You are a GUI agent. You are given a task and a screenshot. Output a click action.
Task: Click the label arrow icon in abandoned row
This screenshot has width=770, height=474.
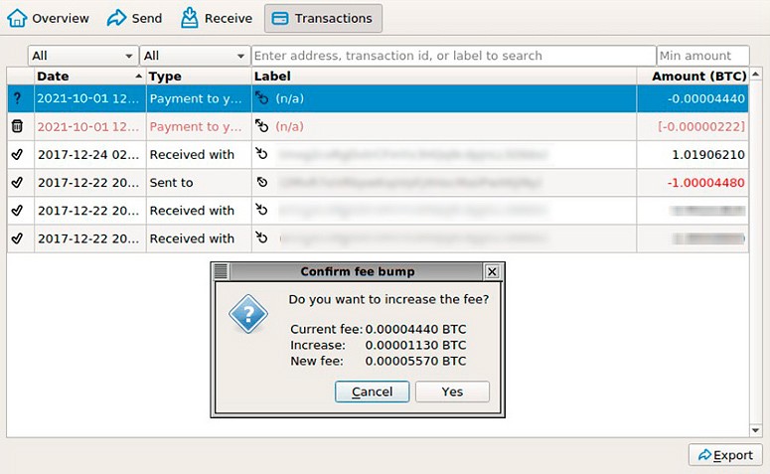[x=261, y=126]
